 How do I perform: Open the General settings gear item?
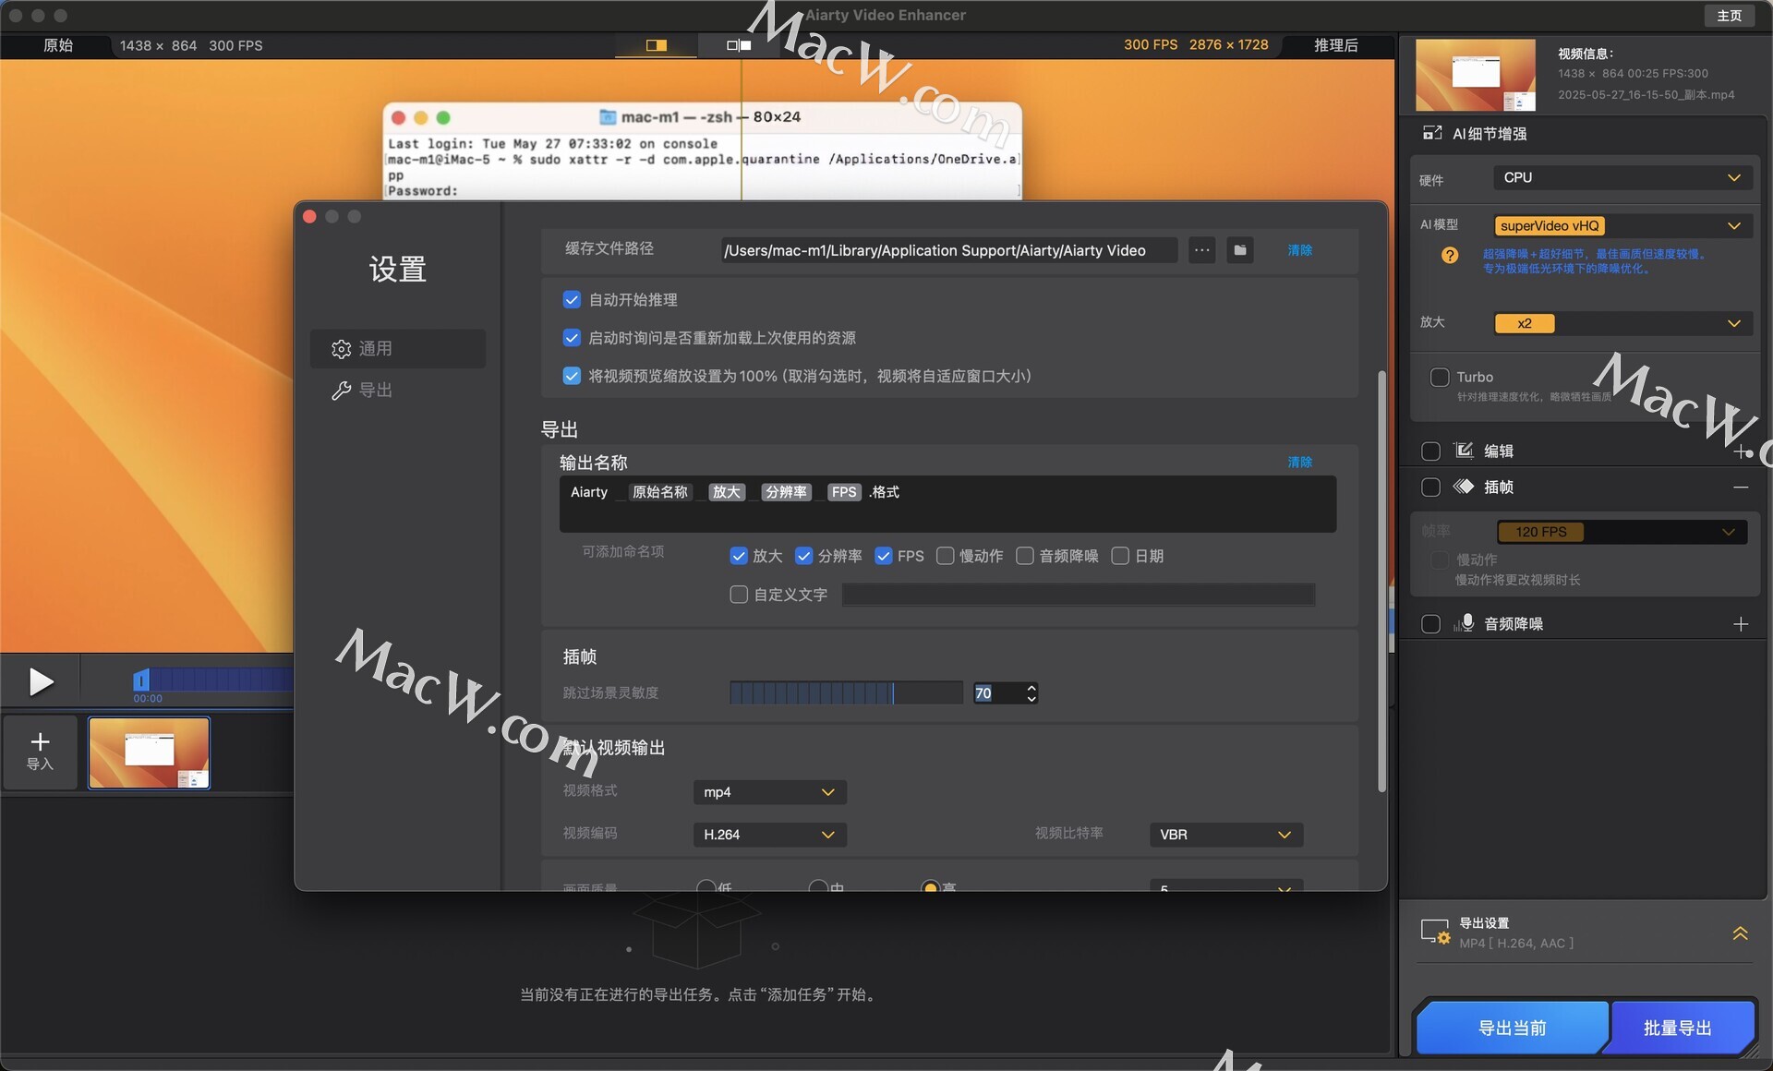(x=398, y=348)
